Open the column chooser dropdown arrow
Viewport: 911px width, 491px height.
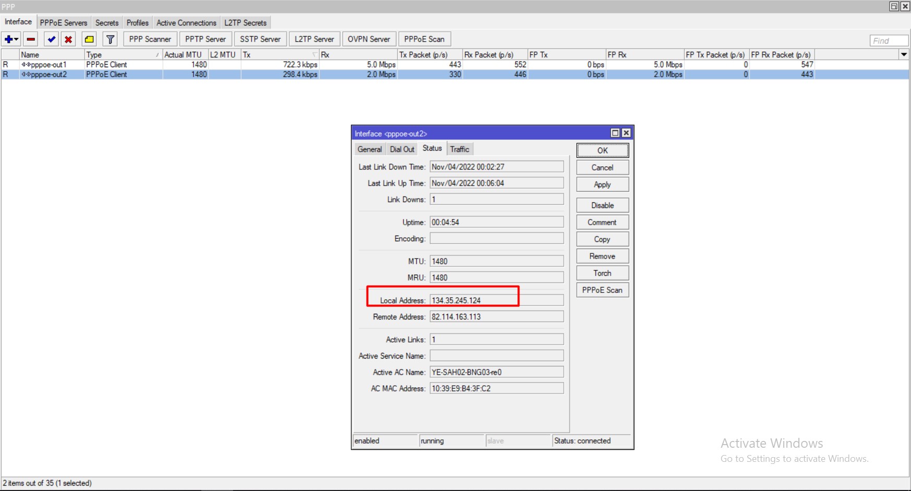click(904, 54)
